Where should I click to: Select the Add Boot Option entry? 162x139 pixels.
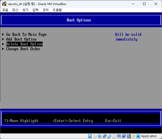click(x=21, y=39)
